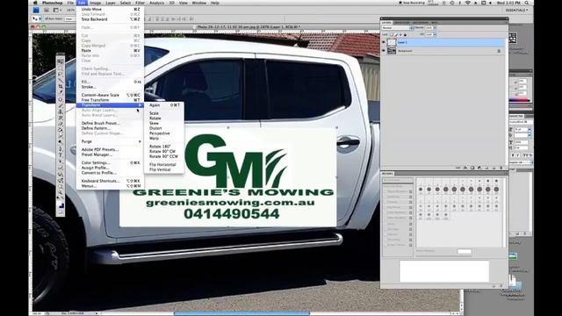Viewport: 562px width, 316px height.
Task: Select Flip Horizontal in Transform submenu
Action: click(162, 165)
